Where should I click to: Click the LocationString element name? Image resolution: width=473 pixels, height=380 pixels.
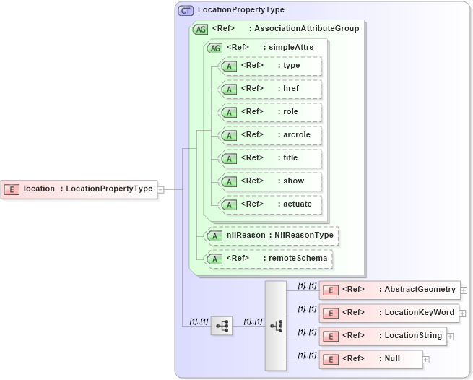pos(413,336)
